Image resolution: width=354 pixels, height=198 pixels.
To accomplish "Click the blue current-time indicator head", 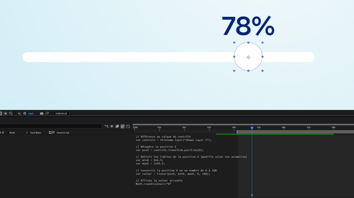I will click(252, 128).
